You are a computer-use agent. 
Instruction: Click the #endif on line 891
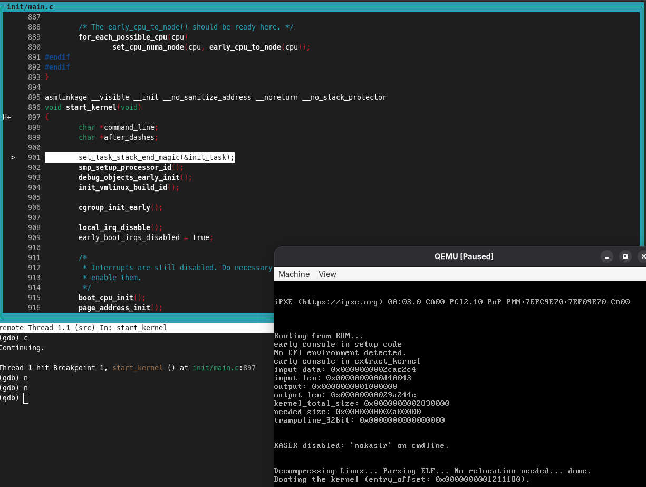pyautogui.click(x=57, y=57)
